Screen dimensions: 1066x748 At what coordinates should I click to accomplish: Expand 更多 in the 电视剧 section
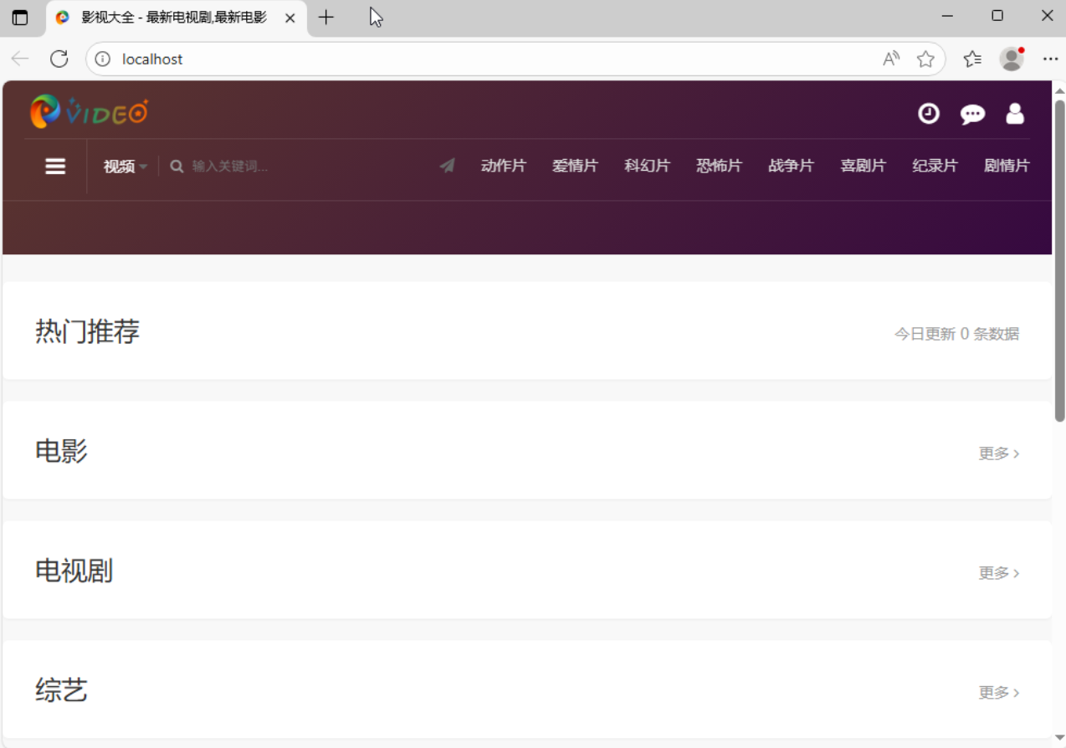[999, 573]
